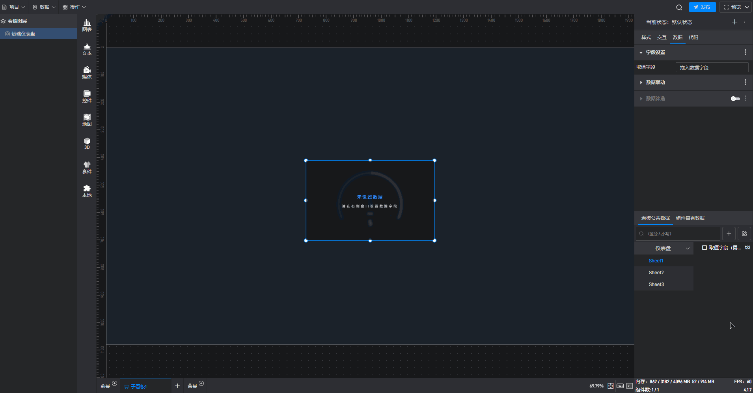
Task: Collapse the 字段设置 section
Action: pos(641,52)
